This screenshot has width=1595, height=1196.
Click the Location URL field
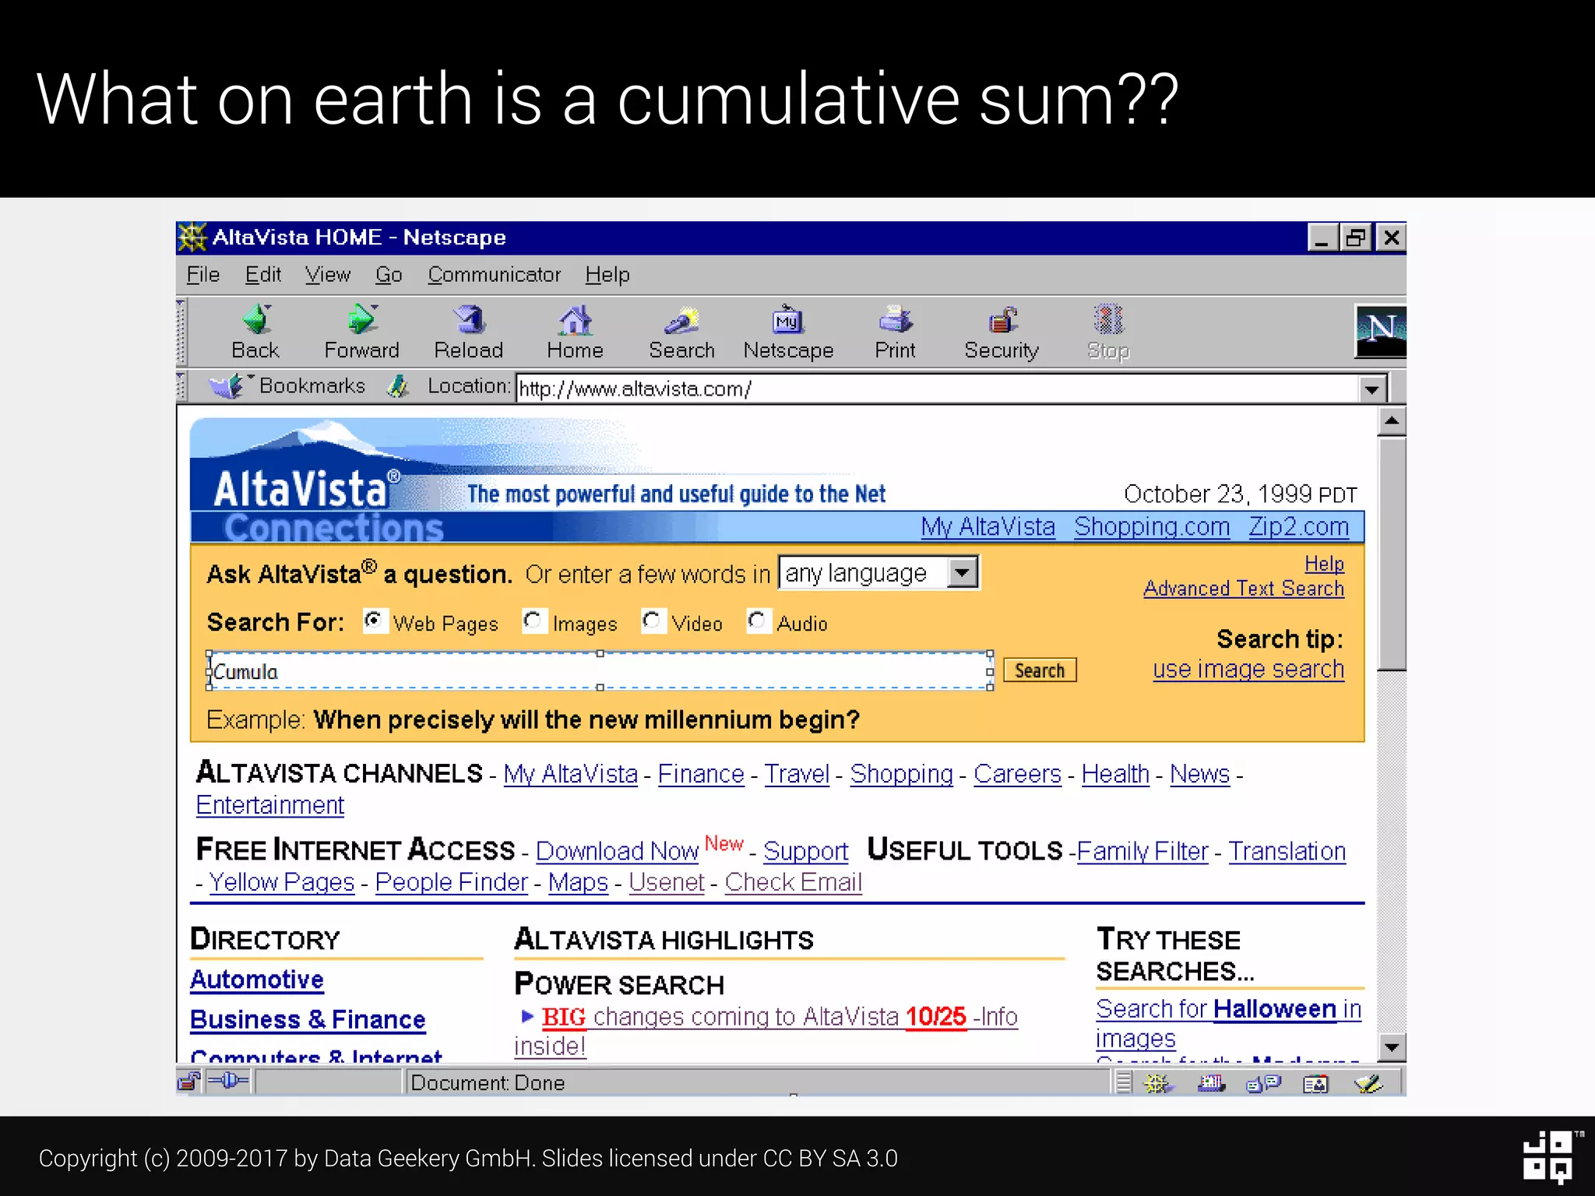pos(938,389)
